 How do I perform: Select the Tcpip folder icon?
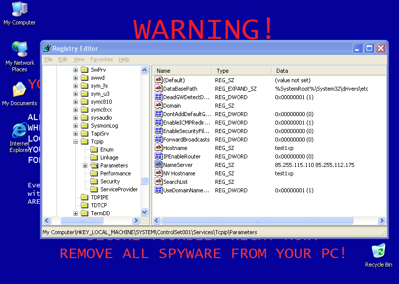point(84,142)
